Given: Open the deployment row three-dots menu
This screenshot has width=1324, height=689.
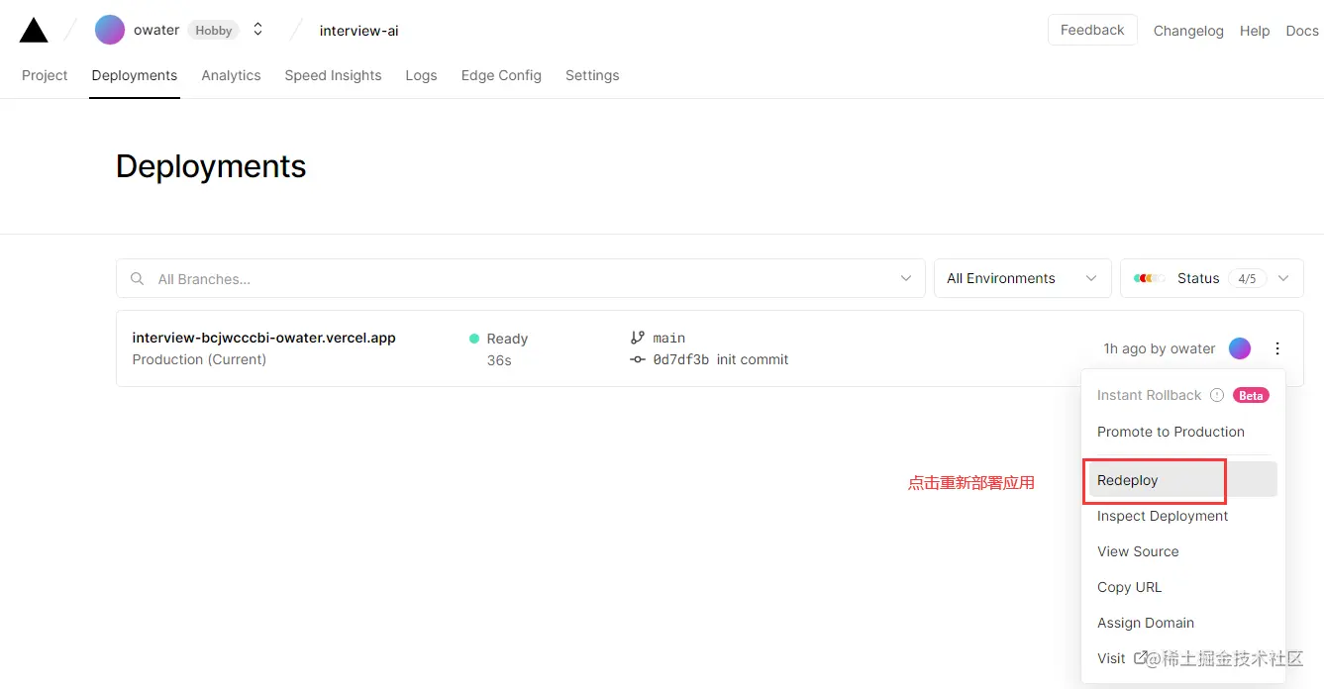Looking at the screenshot, I should [1277, 348].
